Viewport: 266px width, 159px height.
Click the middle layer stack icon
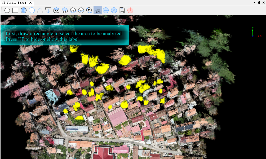click(73, 10)
